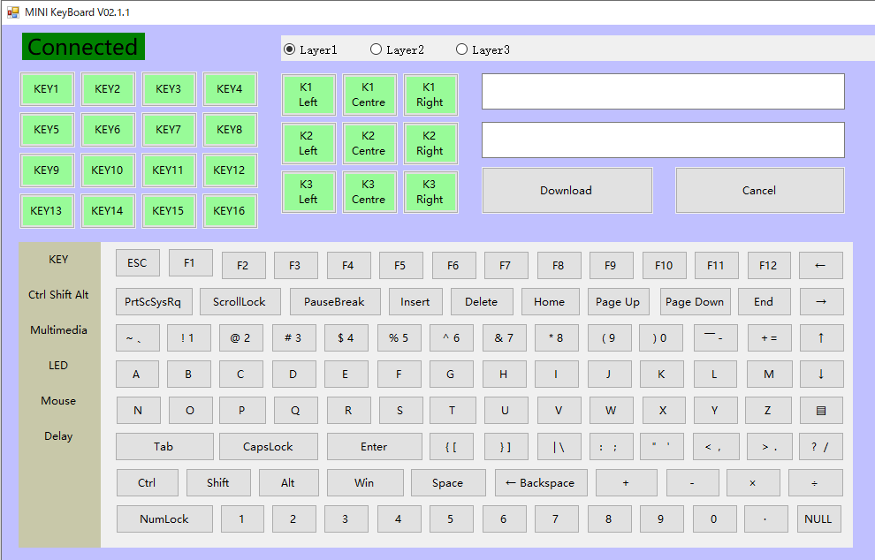Viewport: 875px width, 560px height.
Task: Switch to the Mouse category
Action: click(58, 401)
